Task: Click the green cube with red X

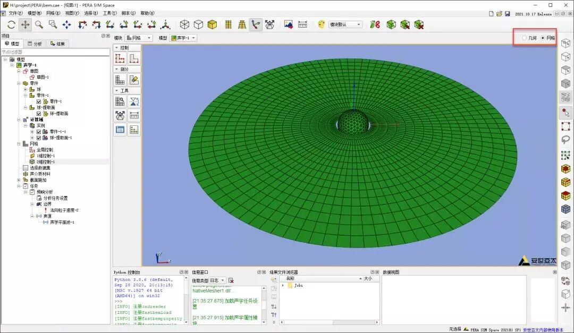Action: pos(419,24)
